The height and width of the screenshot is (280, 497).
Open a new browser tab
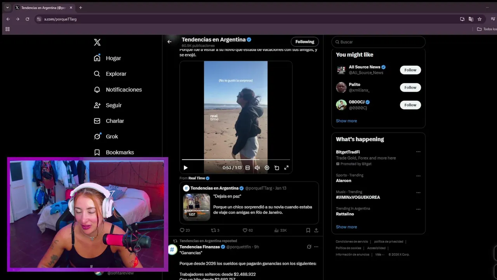80,7
